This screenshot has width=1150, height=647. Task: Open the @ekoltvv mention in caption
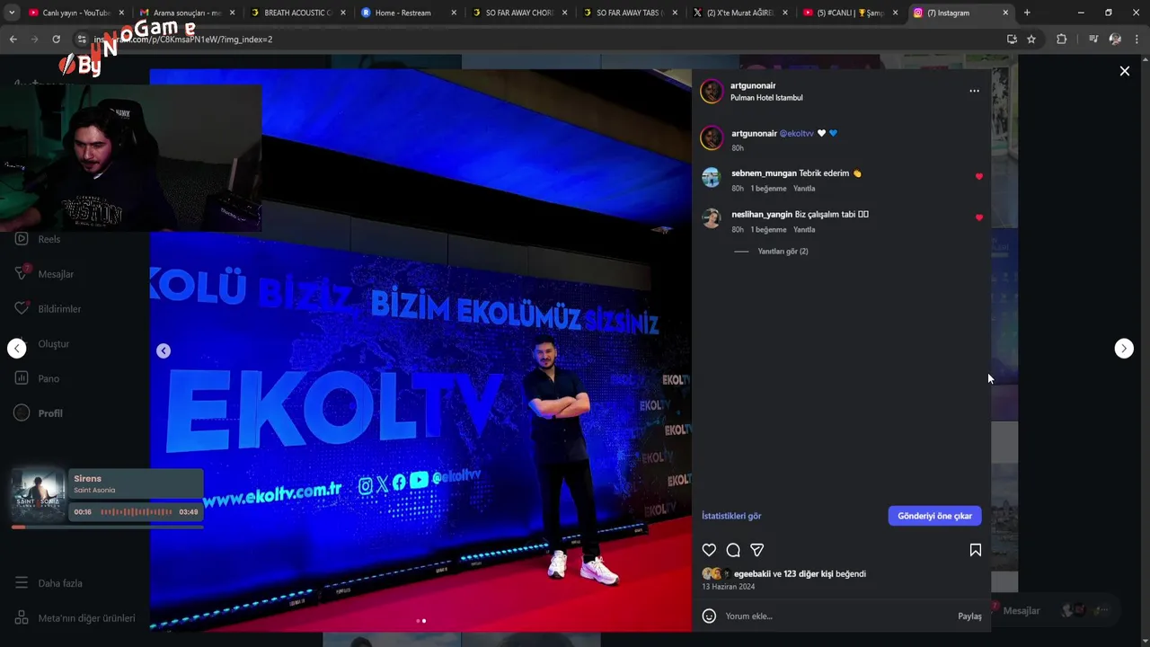point(796,133)
